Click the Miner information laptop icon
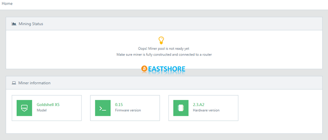The height and width of the screenshot is (140, 328). pos(14,83)
